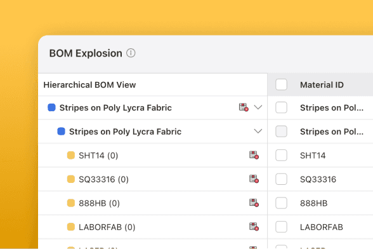Check the SHT14 material checkbox
373x249 pixels.
click(281, 155)
